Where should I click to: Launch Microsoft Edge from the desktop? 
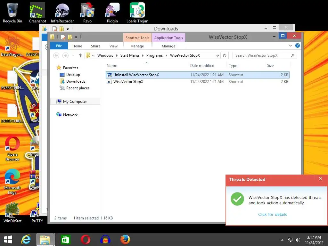12,182
